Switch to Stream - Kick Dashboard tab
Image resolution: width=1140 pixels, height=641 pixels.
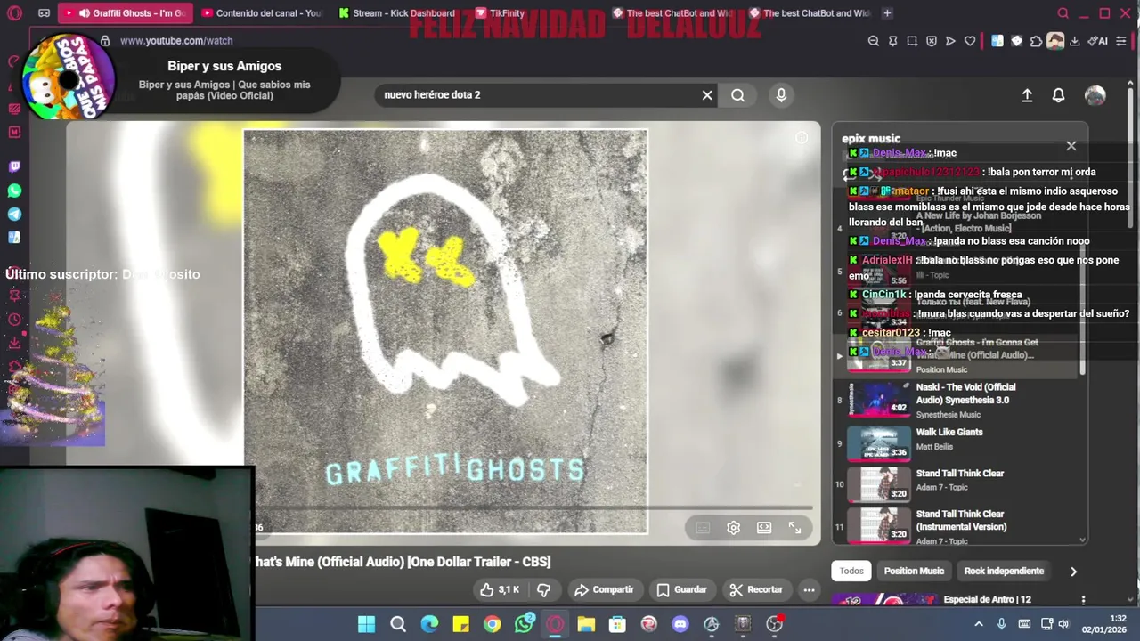coord(398,13)
